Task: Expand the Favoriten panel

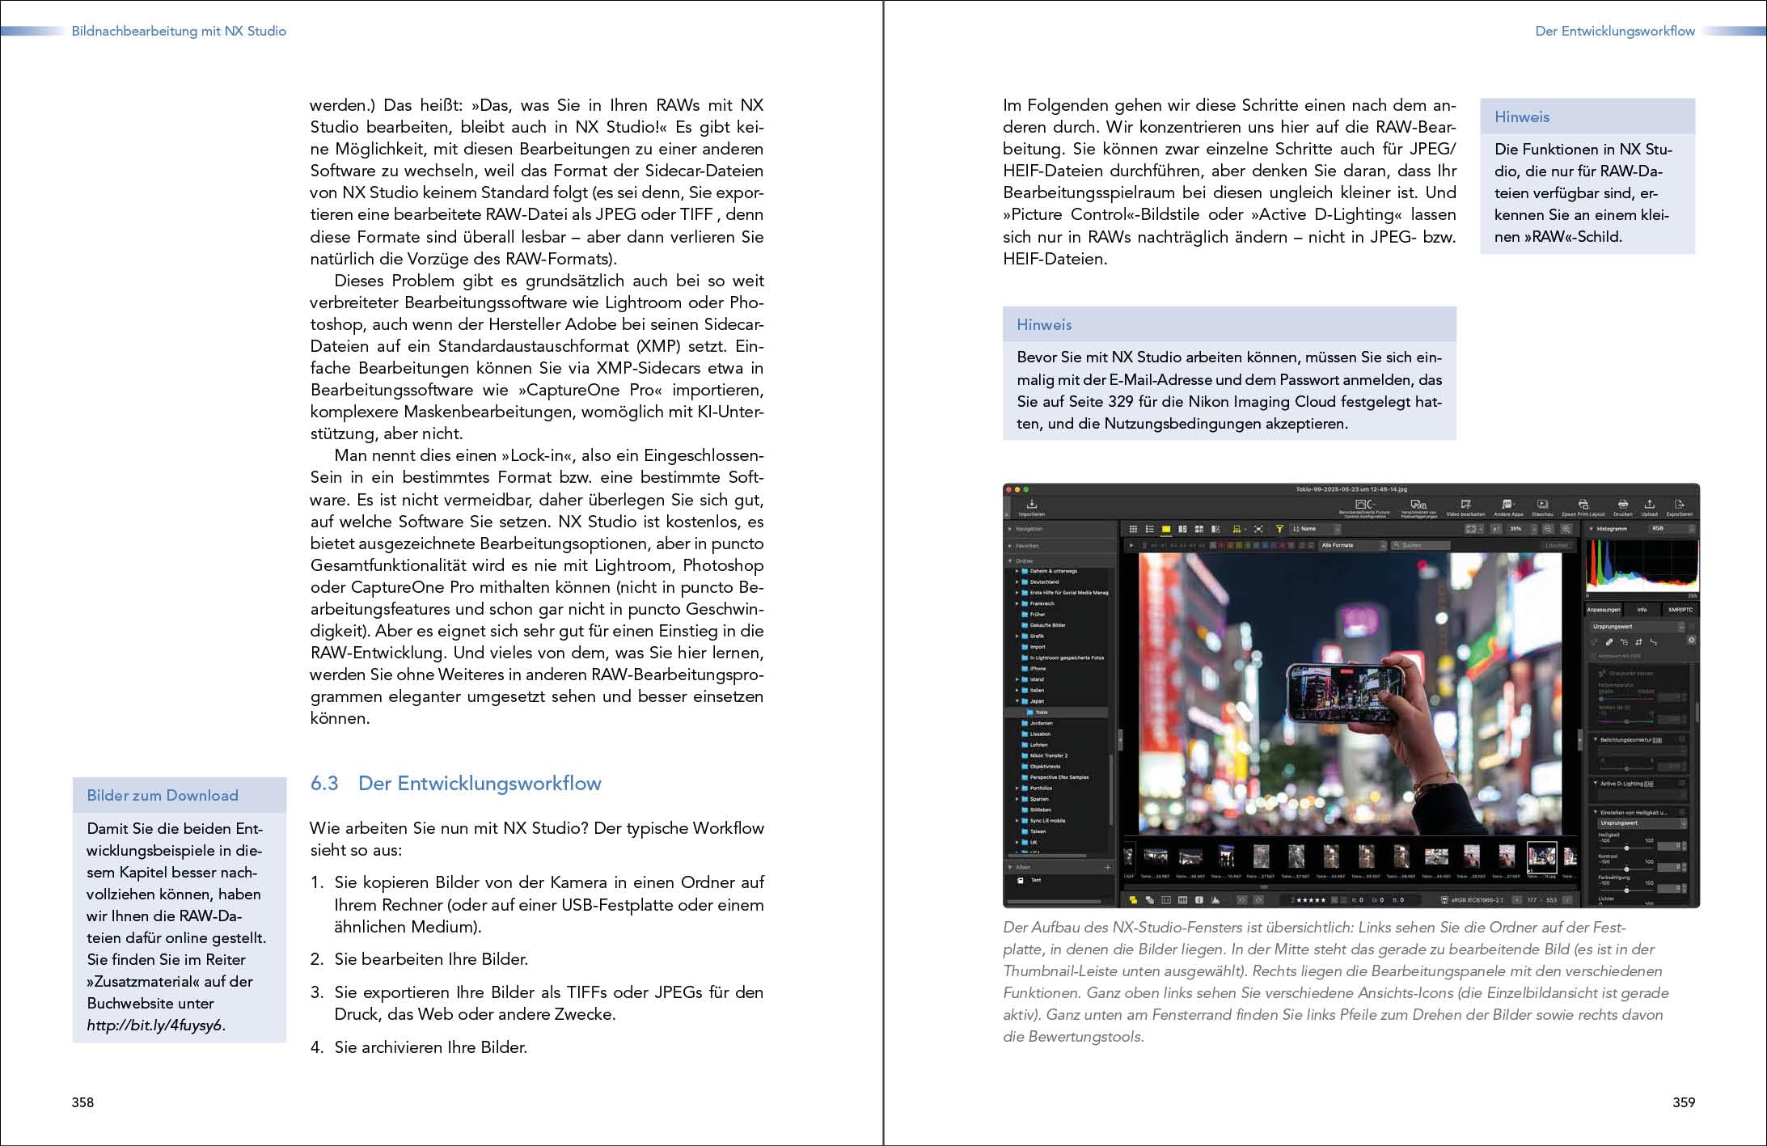Action: [1009, 546]
